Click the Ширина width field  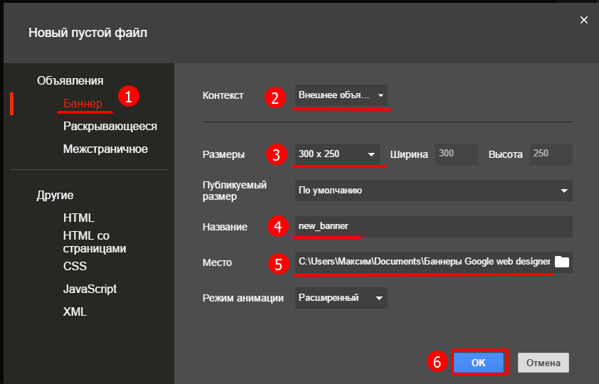coord(457,154)
